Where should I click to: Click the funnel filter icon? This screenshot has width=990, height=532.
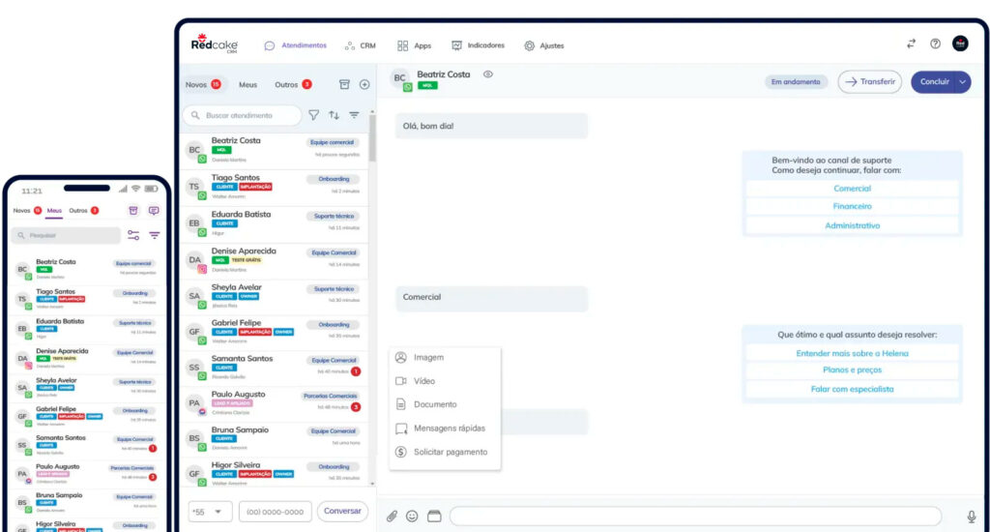314,115
